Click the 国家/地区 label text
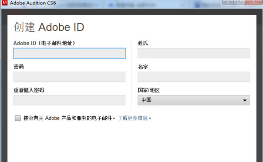Image resolution: width=263 pixels, height=162 pixels. [x=148, y=90]
